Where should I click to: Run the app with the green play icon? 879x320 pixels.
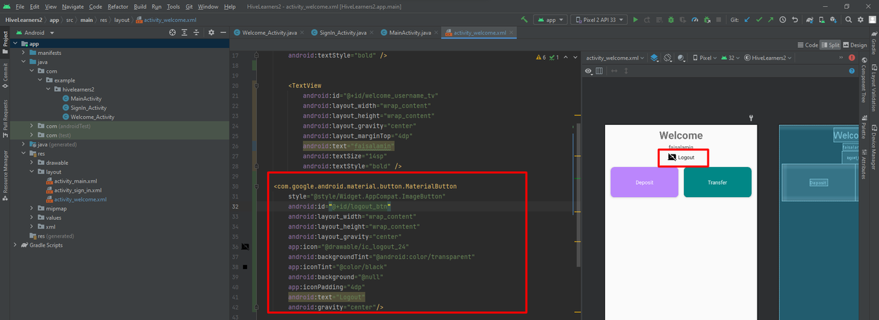pos(635,20)
